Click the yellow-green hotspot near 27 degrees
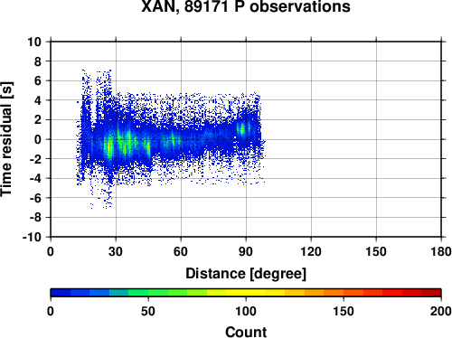Image resolution: width=452 pixels, height=338 pixels. click(x=109, y=147)
